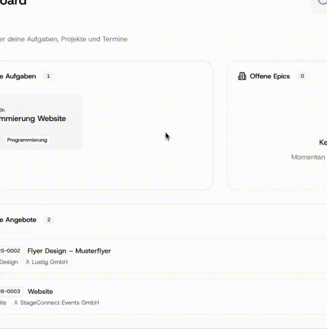Screen dimensions: 327x329
Task: Click the building icon beside Offene Epics
Action: [x=242, y=76]
